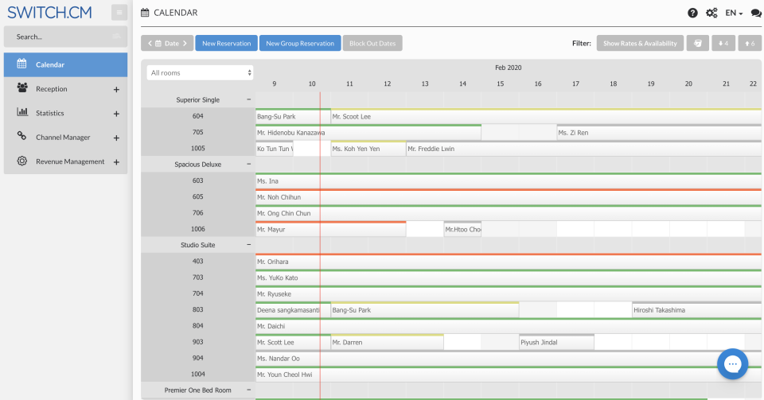Open Deena sangkamasanti reservation

coord(293,310)
